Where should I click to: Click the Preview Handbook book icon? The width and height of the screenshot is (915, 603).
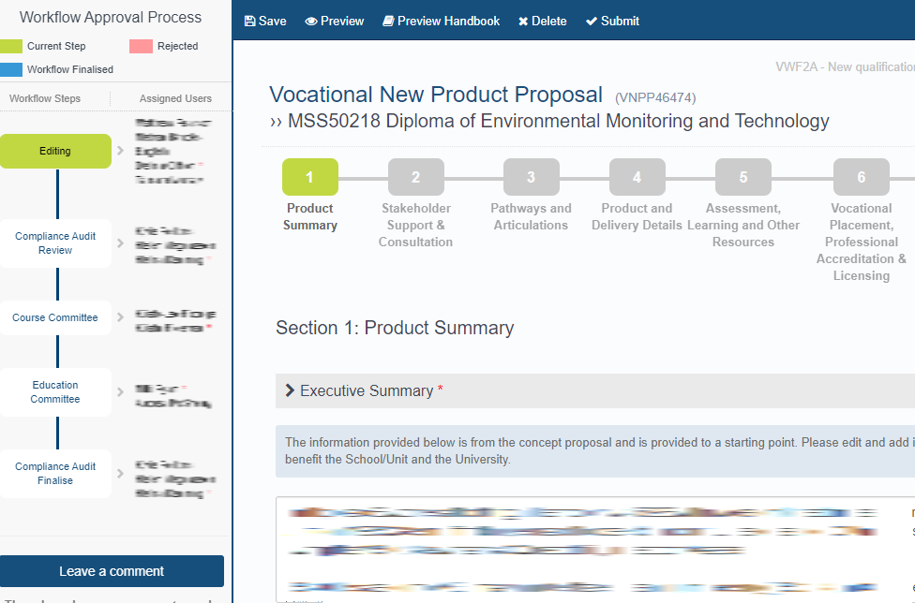point(388,22)
